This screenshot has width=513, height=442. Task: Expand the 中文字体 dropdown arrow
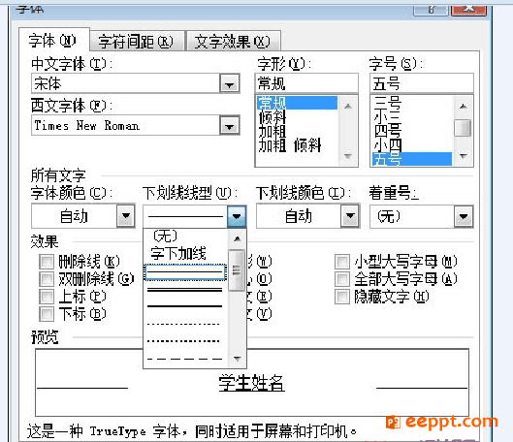click(x=229, y=84)
